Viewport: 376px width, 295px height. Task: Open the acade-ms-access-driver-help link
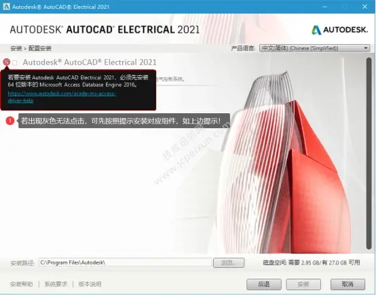(x=62, y=97)
